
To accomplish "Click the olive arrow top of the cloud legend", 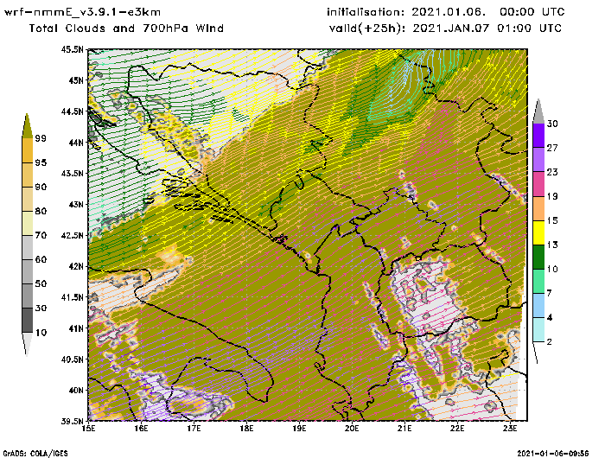I will 27,126.
